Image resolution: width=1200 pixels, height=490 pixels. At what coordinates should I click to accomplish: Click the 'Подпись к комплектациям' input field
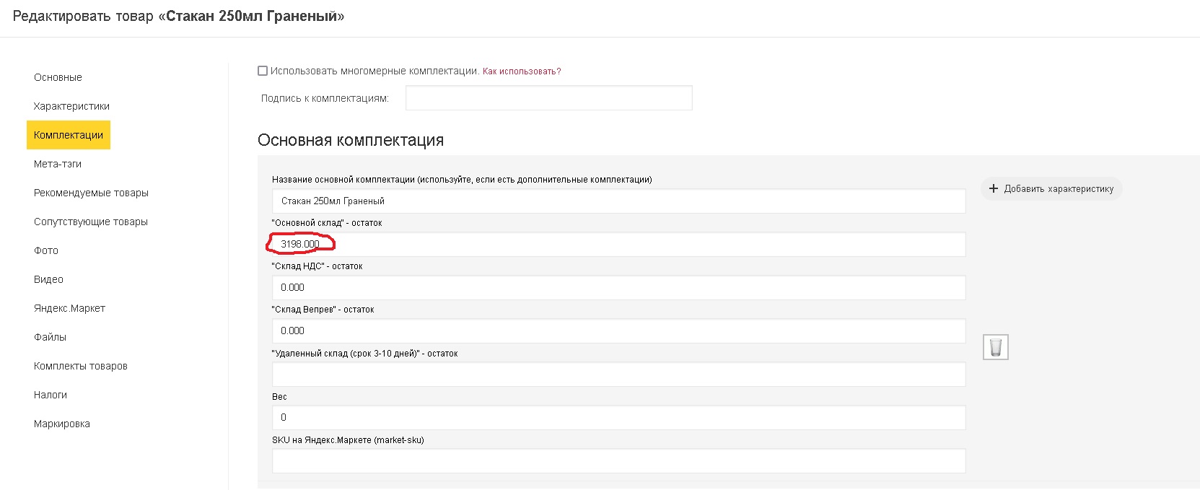click(548, 98)
